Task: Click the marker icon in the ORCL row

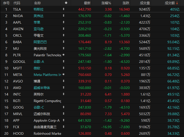Action: pos(64,35)
